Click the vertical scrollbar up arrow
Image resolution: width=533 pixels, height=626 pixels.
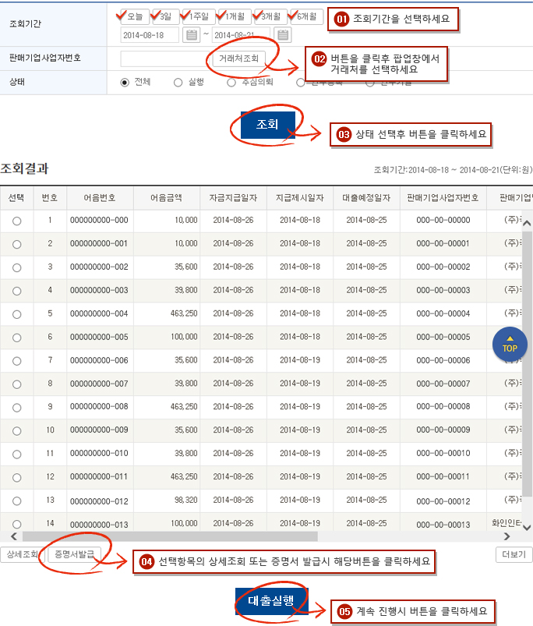[527, 223]
